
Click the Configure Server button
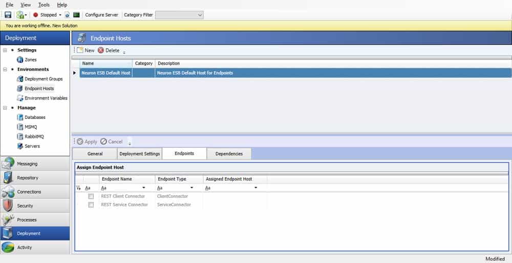click(x=101, y=15)
